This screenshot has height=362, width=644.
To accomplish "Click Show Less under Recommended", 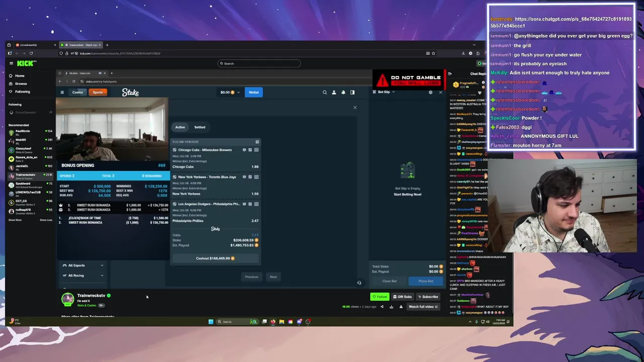I will coord(46,220).
